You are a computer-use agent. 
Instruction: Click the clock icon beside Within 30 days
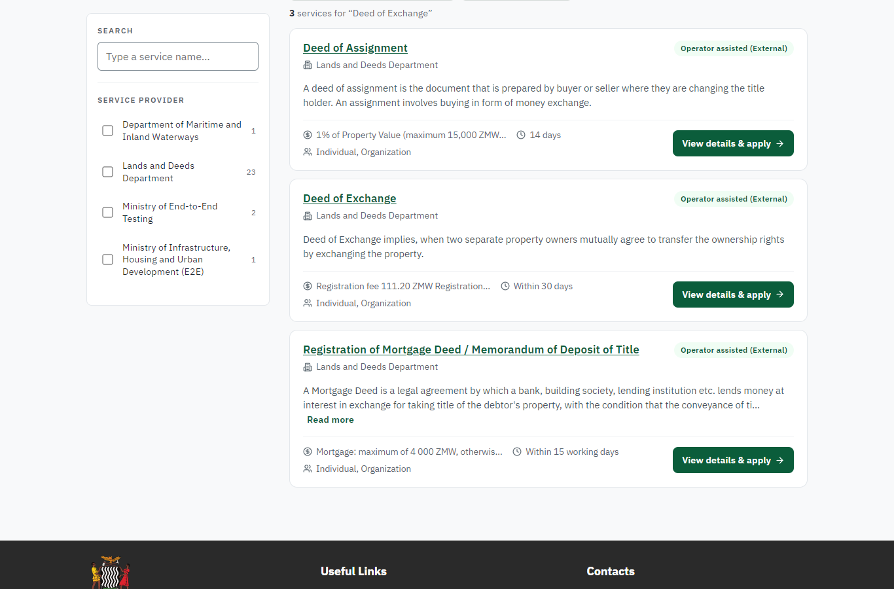[x=505, y=287]
